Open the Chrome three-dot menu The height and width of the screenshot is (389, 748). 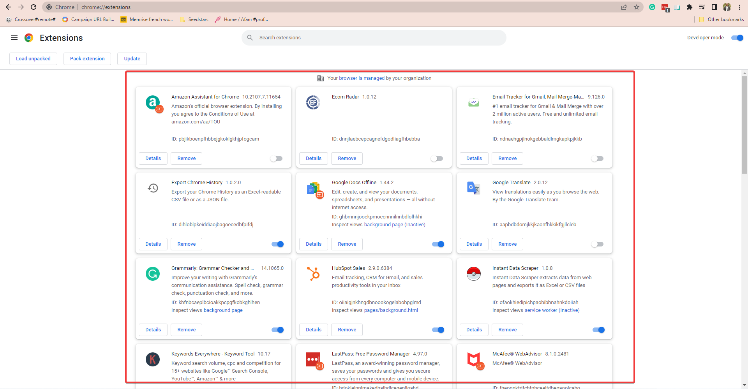coord(739,7)
